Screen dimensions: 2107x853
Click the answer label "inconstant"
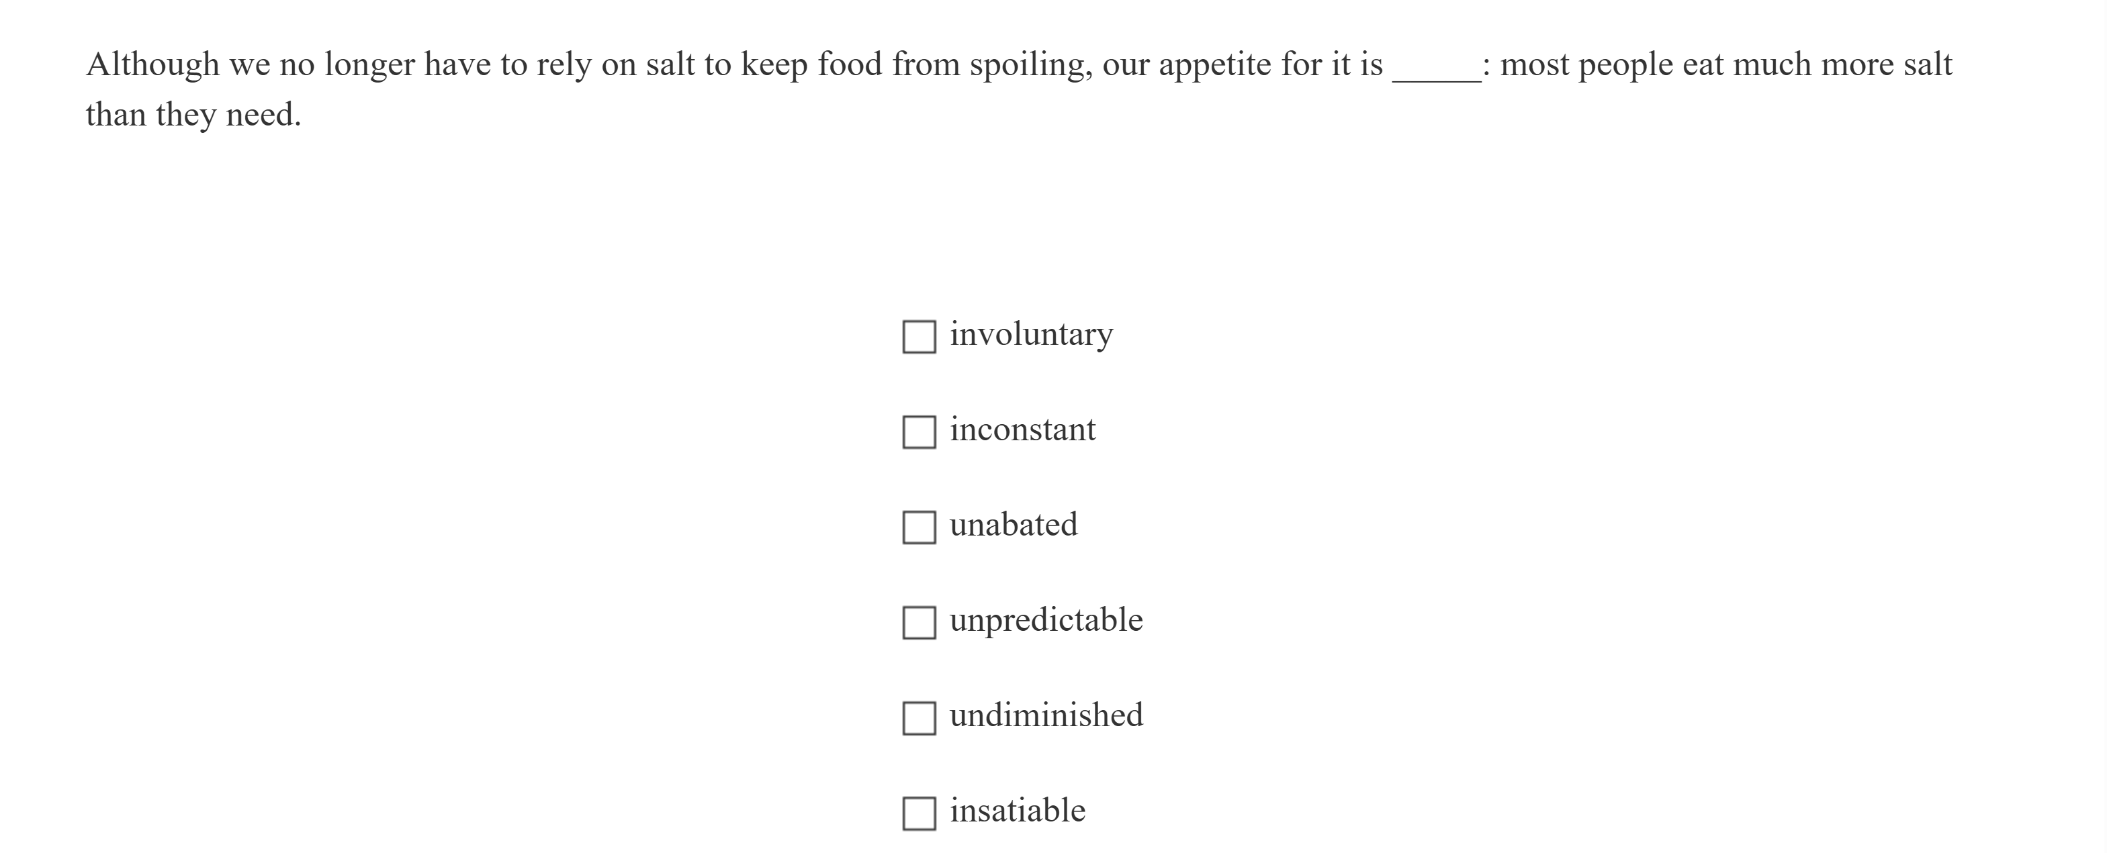pyautogui.click(x=1022, y=430)
